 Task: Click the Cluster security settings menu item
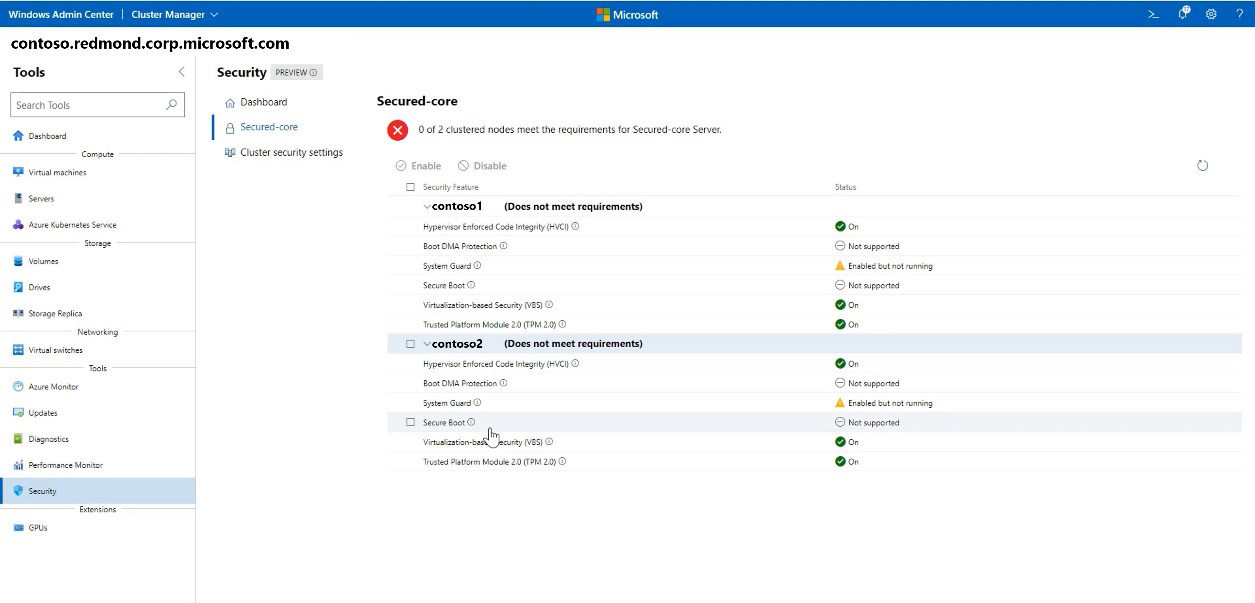pyautogui.click(x=291, y=152)
